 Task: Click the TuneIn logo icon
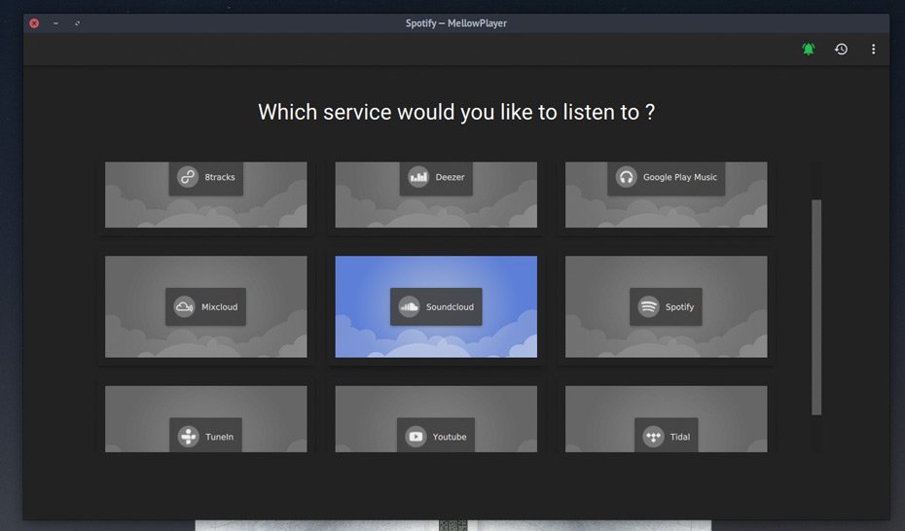(x=188, y=437)
